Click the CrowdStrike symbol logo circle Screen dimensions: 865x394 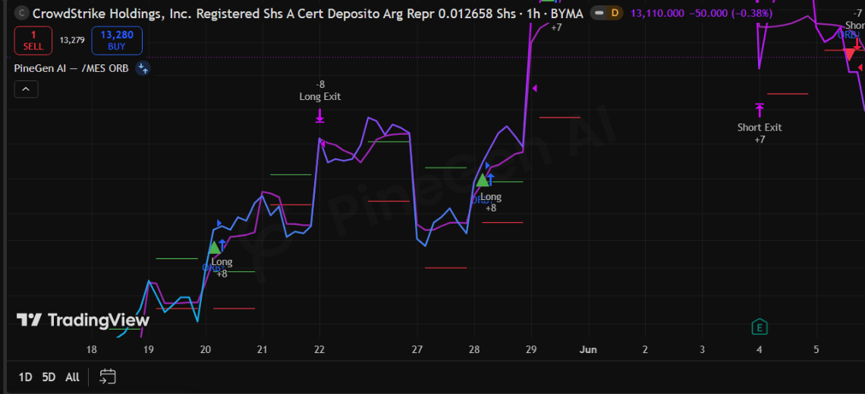[x=21, y=13]
